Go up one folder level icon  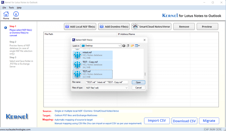128,46
